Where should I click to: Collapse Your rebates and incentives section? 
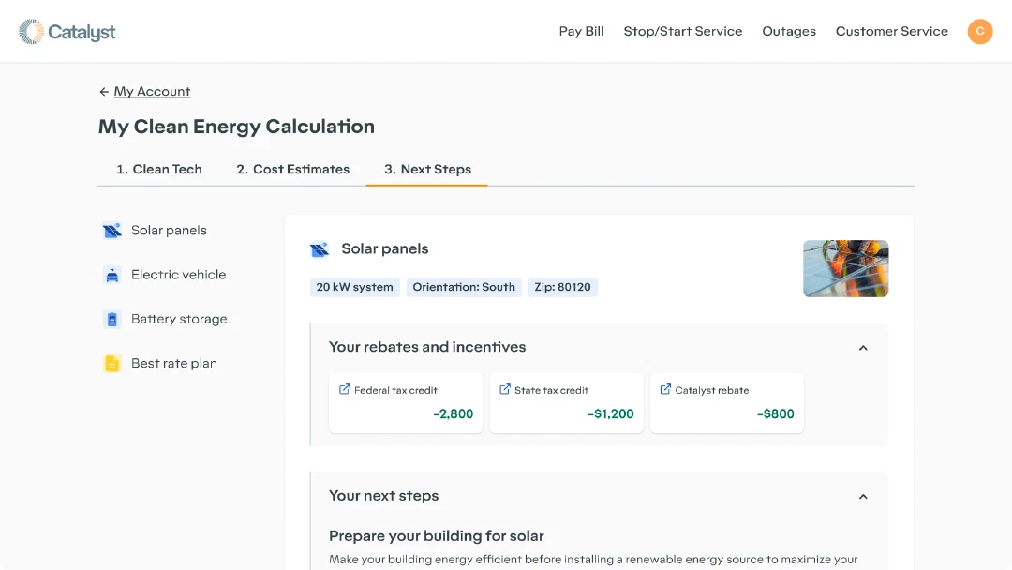pyautogui.click(x=863, y=348)
